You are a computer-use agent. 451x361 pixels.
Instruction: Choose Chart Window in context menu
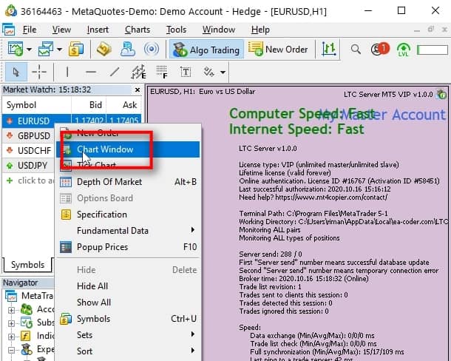click(128, 149)
